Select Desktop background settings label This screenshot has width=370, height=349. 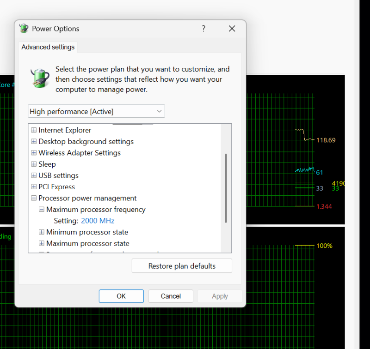[x=86, y=142]
